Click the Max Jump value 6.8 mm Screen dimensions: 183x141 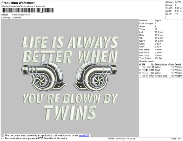coord(158,55)
